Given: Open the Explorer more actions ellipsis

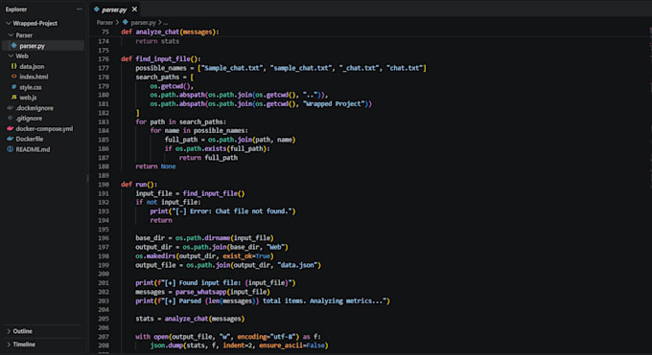Looking at the screenshot, I should pos(79,10).
